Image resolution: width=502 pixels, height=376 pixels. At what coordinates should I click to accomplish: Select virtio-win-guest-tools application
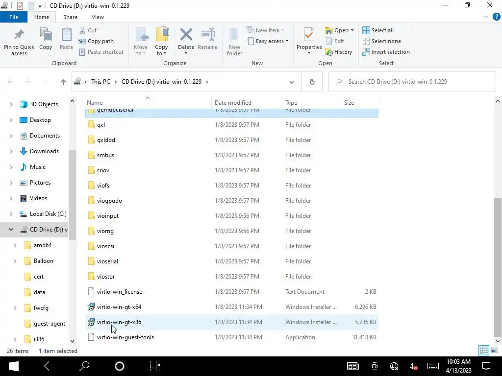point(232,337)
